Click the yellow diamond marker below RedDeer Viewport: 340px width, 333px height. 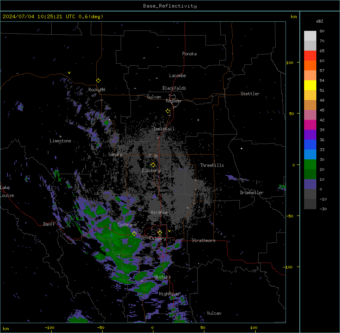168,111
